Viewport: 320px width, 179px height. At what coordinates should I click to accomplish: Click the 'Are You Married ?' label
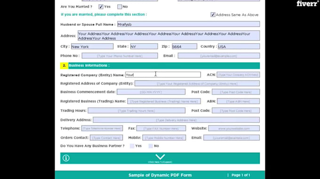coord(76,7)
